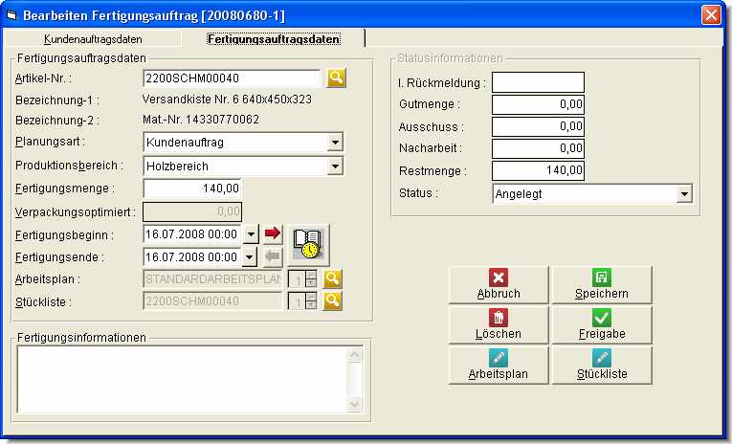This screenshot has width=732, height=444.
Task: Click the Fertigungsende date value
Action: [192, 256]
